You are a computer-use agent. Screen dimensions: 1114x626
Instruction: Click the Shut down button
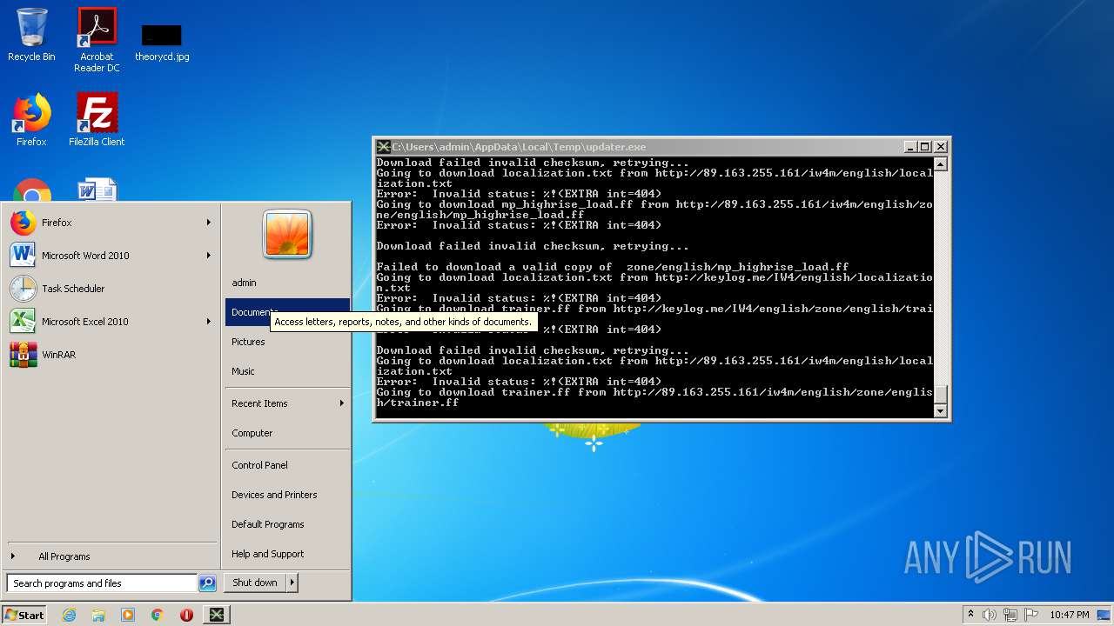coord(255,583)
